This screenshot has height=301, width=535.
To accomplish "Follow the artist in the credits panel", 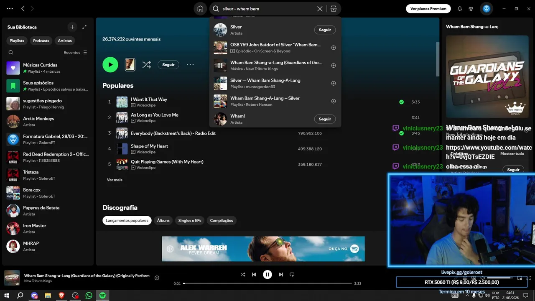I will 513,170.
